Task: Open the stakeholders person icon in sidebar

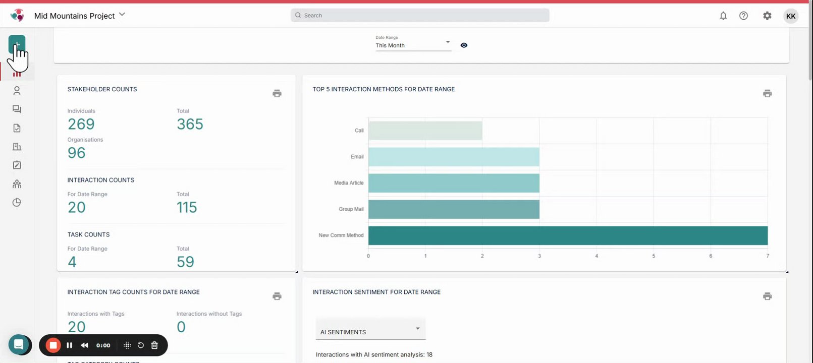Action: point(17,91)
